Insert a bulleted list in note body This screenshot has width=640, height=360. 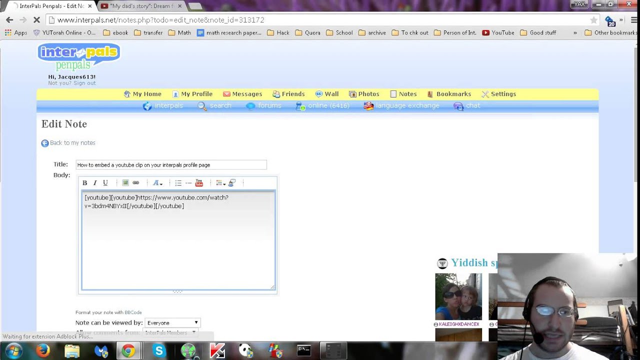click(x=178, y=183)
